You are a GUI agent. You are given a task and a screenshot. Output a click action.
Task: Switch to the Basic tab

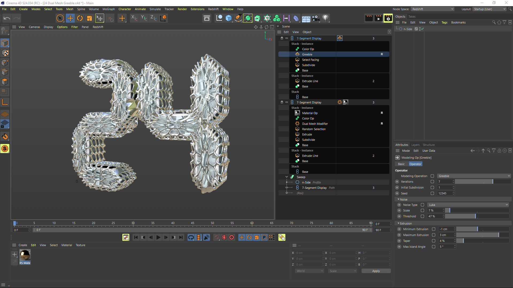tap(401, 164)
